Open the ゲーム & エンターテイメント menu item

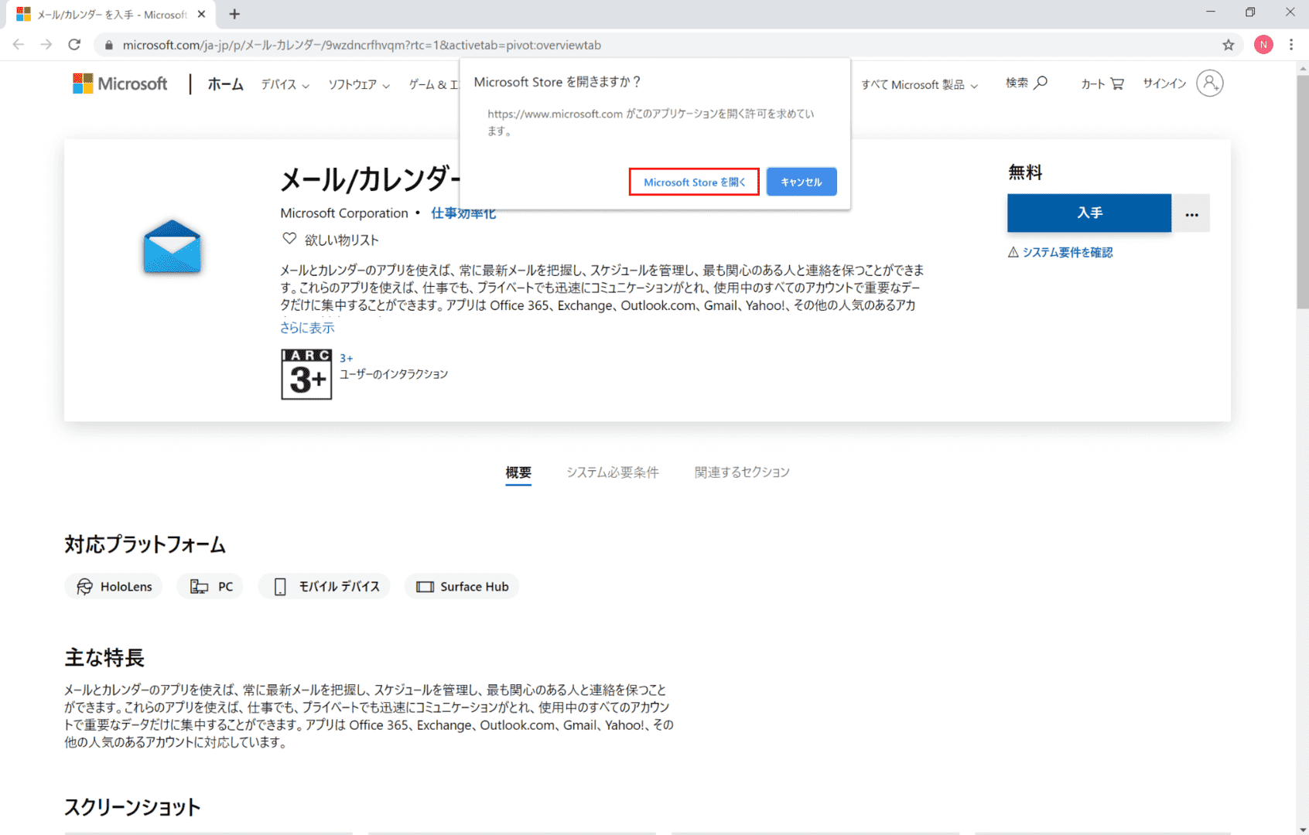click(x=434, y=84)
